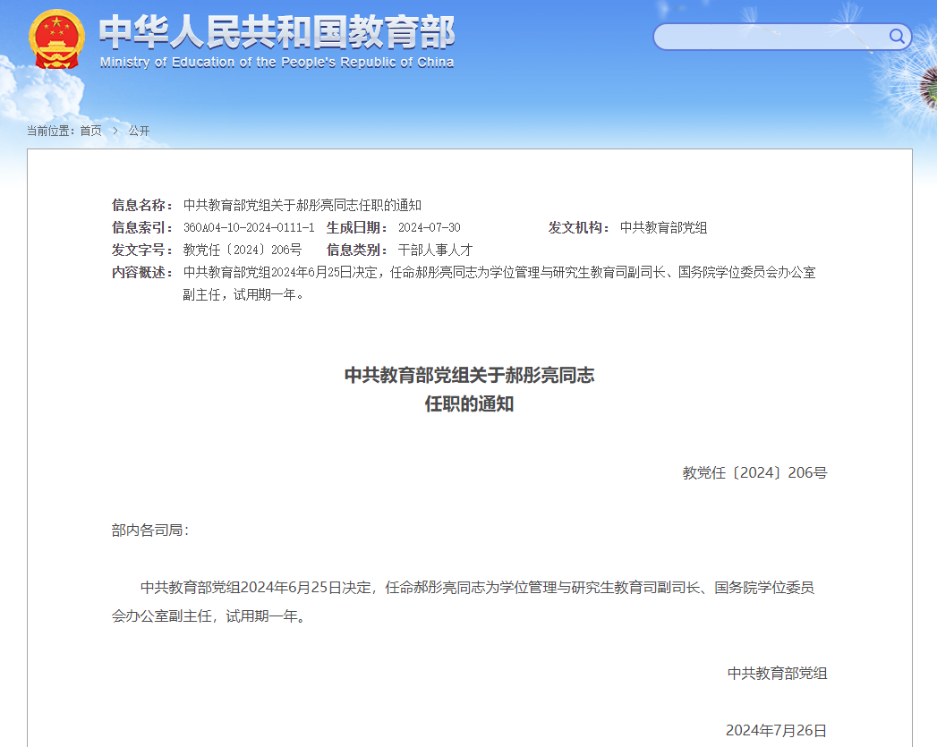Open the 首页 breadcrumb link
The image size is (937, 747).
tap(90, 131)
